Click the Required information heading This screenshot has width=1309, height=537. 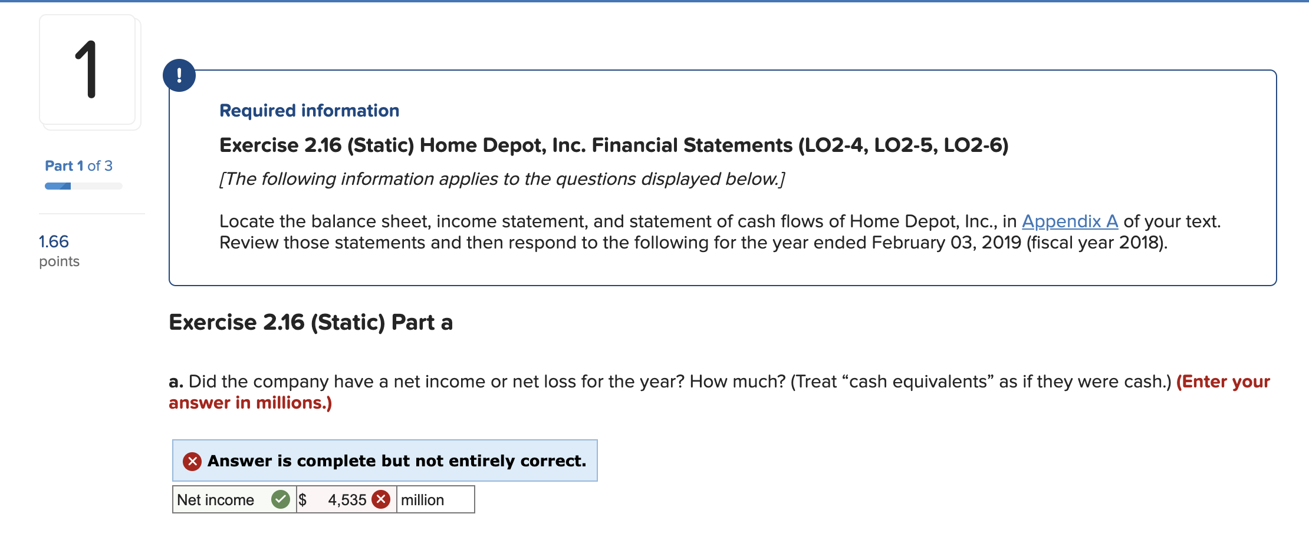(308, 110)
